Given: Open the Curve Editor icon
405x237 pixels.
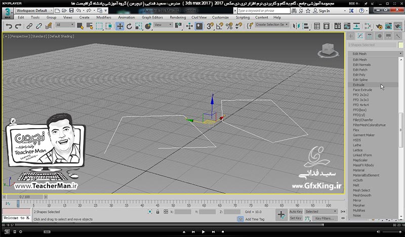Looking at the screenshot, I should point(347,26).
